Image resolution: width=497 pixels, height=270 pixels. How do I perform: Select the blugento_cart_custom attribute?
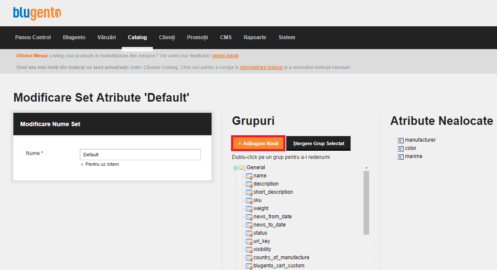tap(279, 266)
